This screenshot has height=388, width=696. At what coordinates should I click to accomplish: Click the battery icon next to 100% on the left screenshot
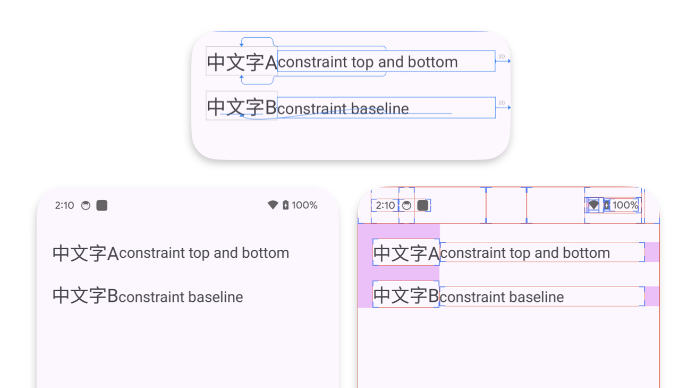pos(287,205)
